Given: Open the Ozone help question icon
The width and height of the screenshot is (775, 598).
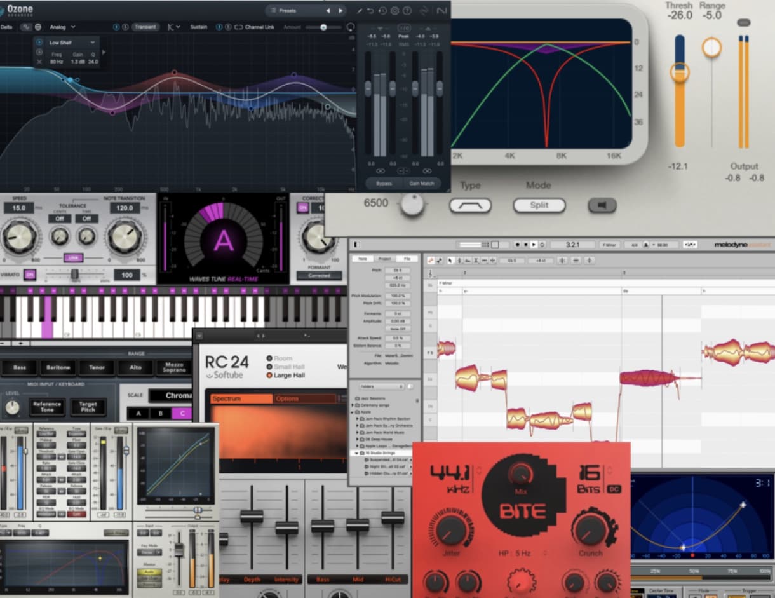Looking at the screenshot, I should [x=407, y=11].
